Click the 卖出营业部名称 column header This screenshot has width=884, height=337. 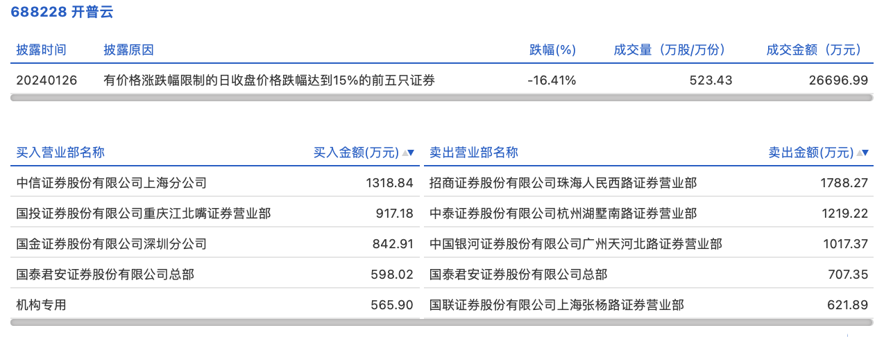pos(474,153)
